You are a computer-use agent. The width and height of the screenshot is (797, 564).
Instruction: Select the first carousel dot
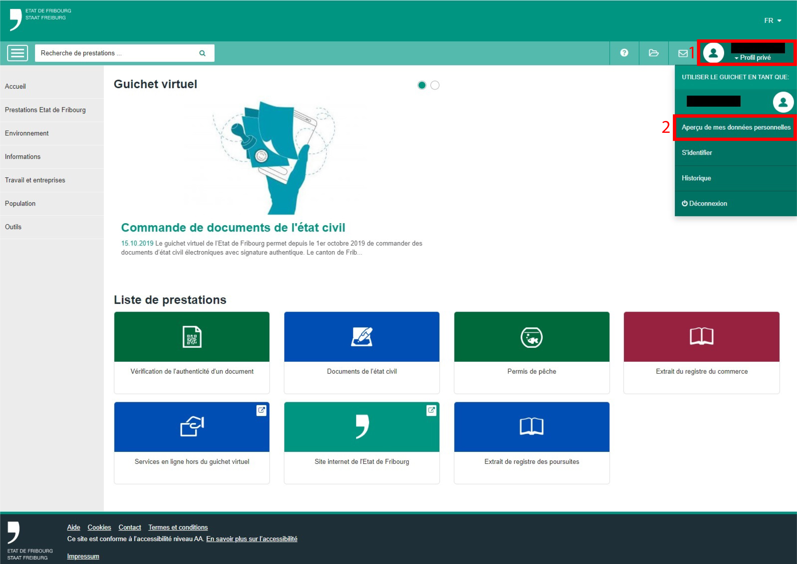coord(422,85)
